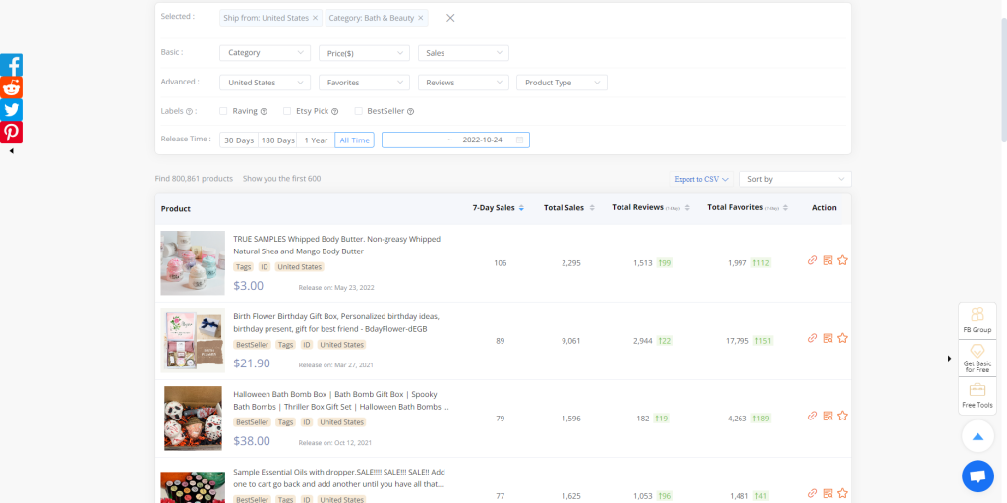Click the Facebook share icon
1007x503 pixels.
click(x=11, y=65)
